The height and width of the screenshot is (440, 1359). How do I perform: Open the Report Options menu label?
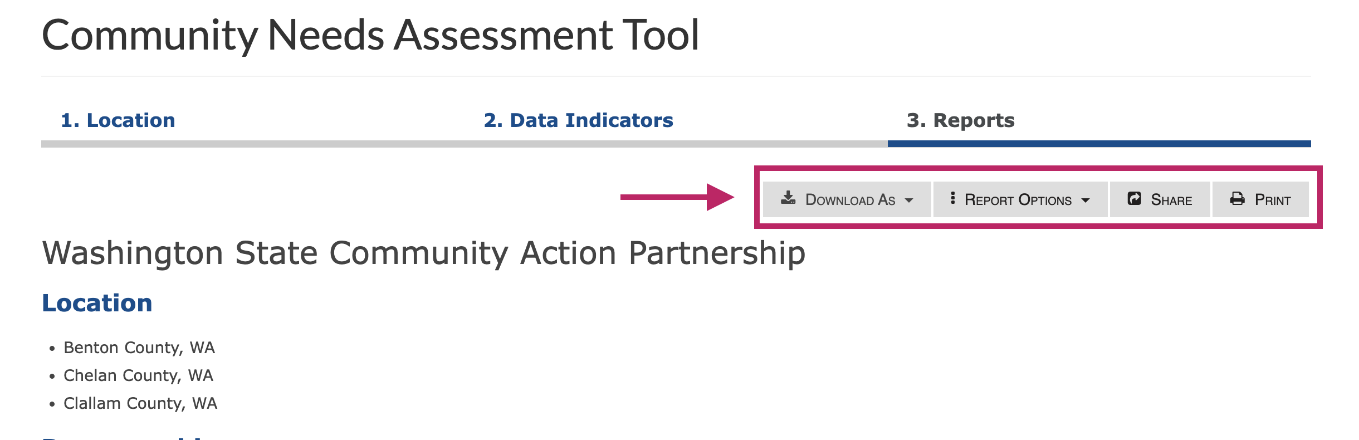1018,200
